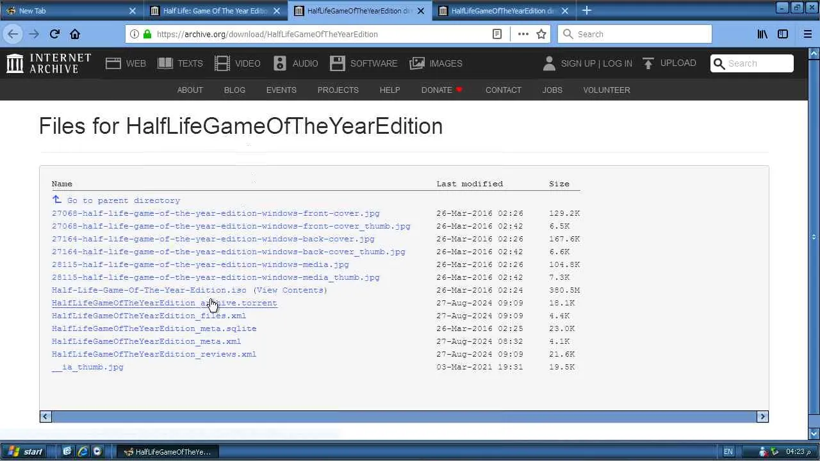Open windows-front-cover.jpg file link

point(216,213)
